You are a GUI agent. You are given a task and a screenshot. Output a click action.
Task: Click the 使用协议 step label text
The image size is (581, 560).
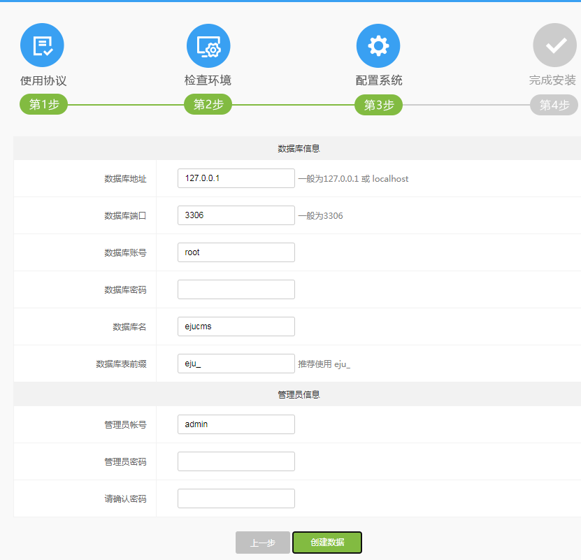point(43,80)
